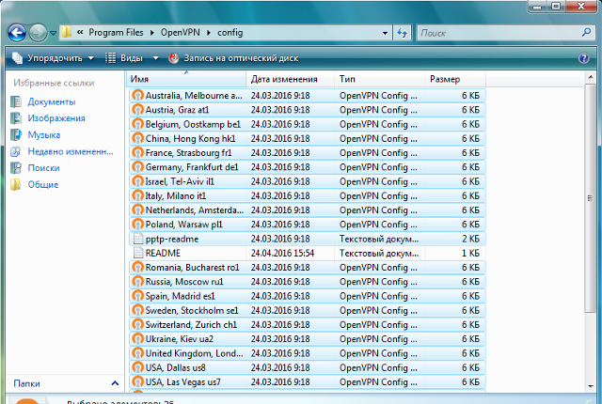This screenshot has height=404, width=602.
Task: Click the Forward navigation arrow
Action: coord(38,33)
